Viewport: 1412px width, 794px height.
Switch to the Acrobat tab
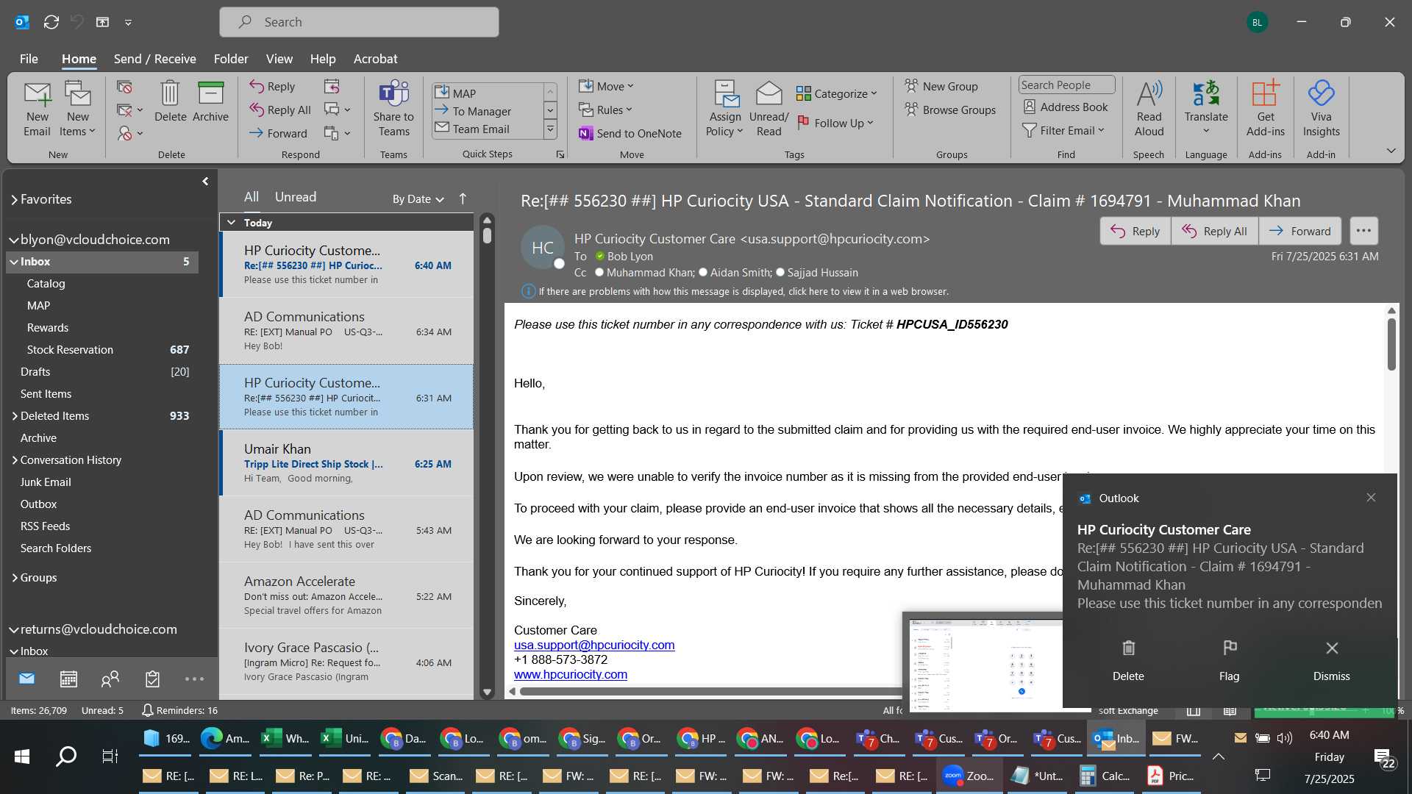[x=375, y=59]
